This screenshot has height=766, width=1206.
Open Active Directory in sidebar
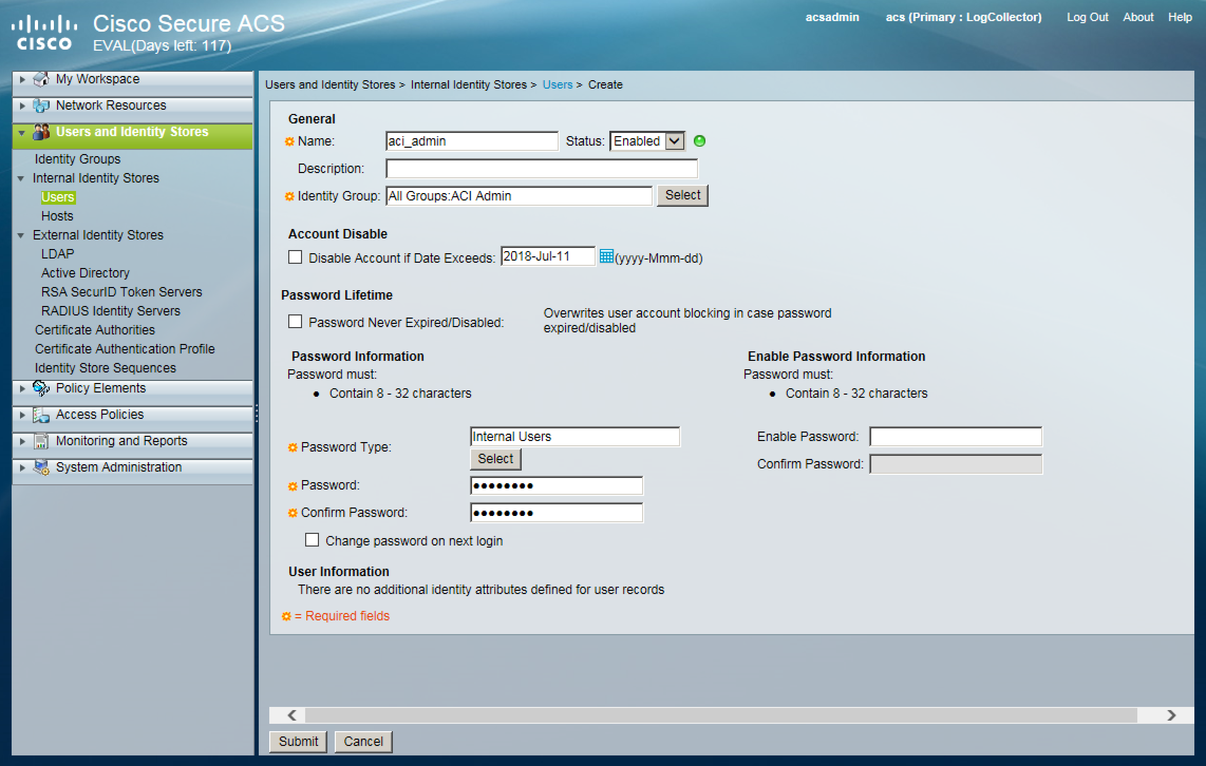(85, 273)
